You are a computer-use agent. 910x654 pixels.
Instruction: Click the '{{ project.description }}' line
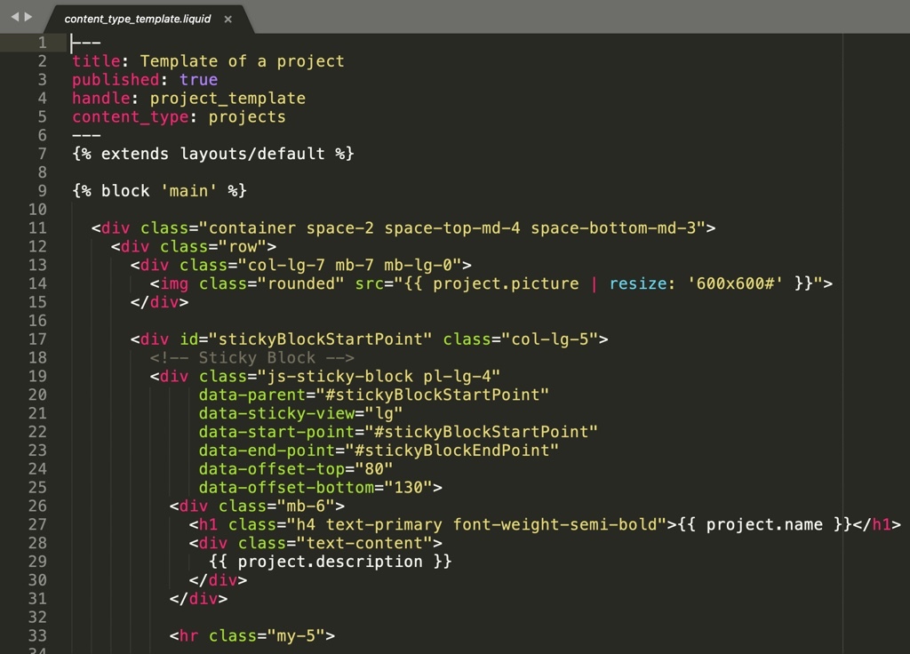click(331, 562)
